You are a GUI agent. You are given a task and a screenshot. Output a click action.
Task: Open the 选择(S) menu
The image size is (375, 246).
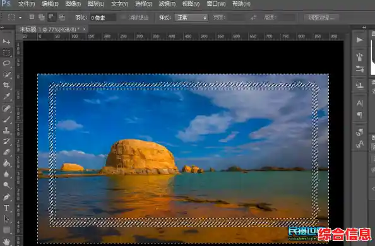[143, 4]
